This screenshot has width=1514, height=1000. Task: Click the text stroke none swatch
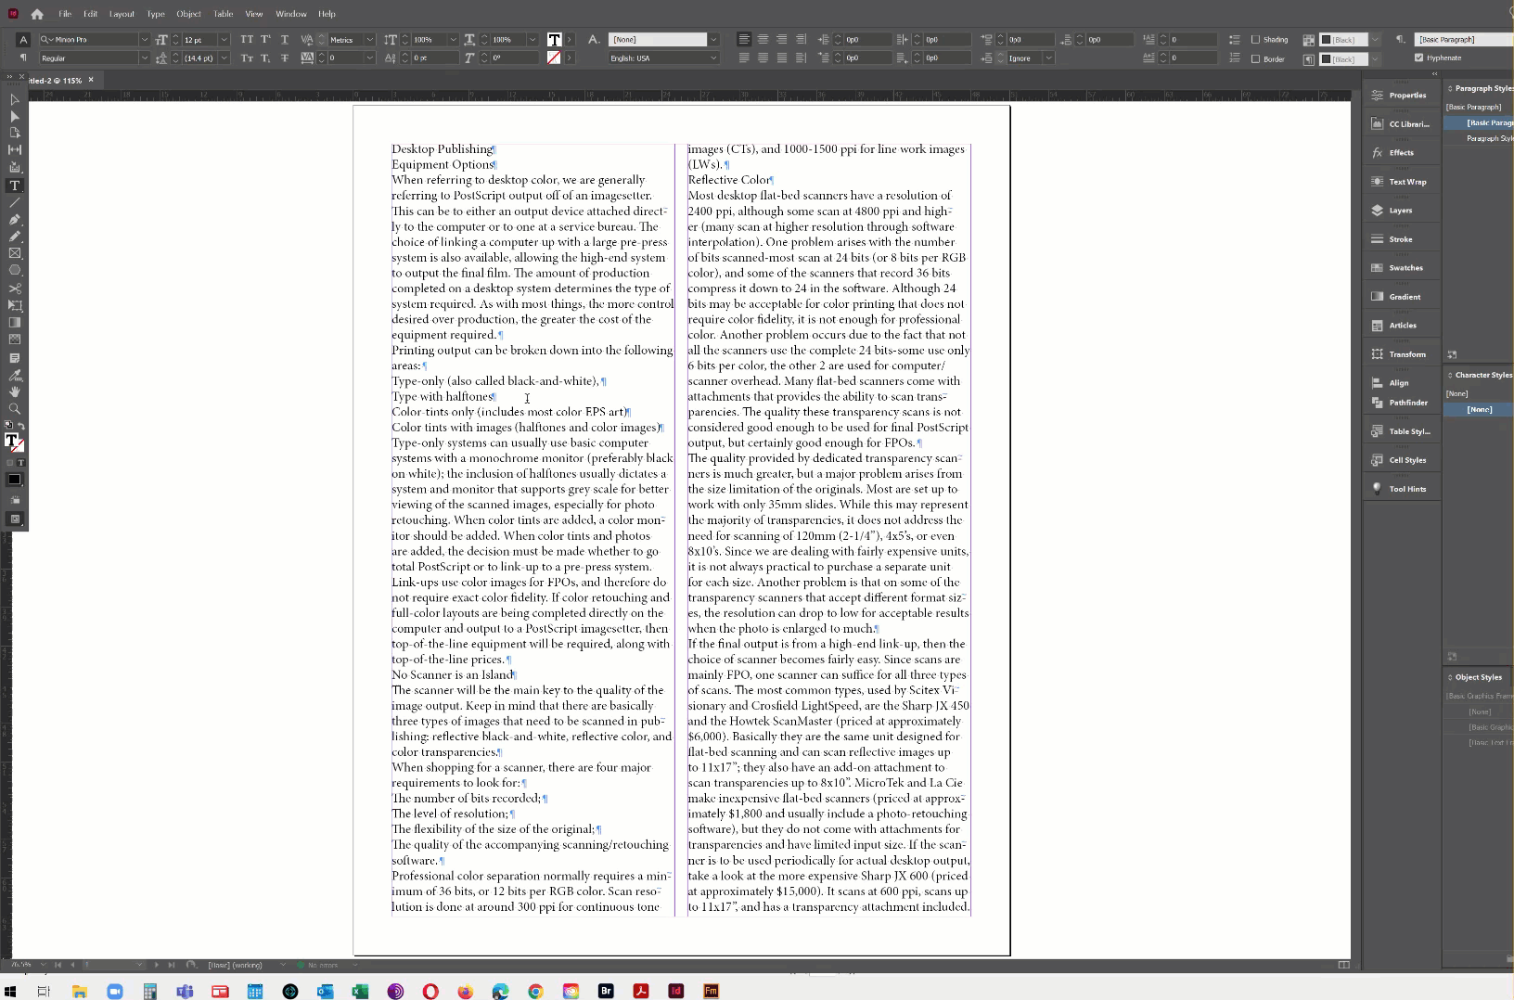554,58
